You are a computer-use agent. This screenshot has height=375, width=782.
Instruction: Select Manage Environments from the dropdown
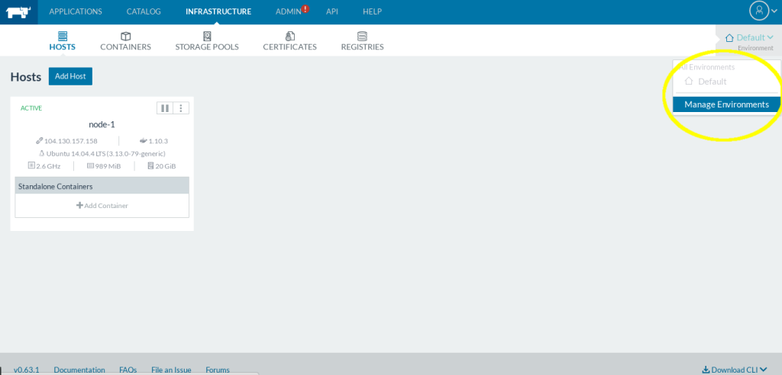click(x=726, y=104)
